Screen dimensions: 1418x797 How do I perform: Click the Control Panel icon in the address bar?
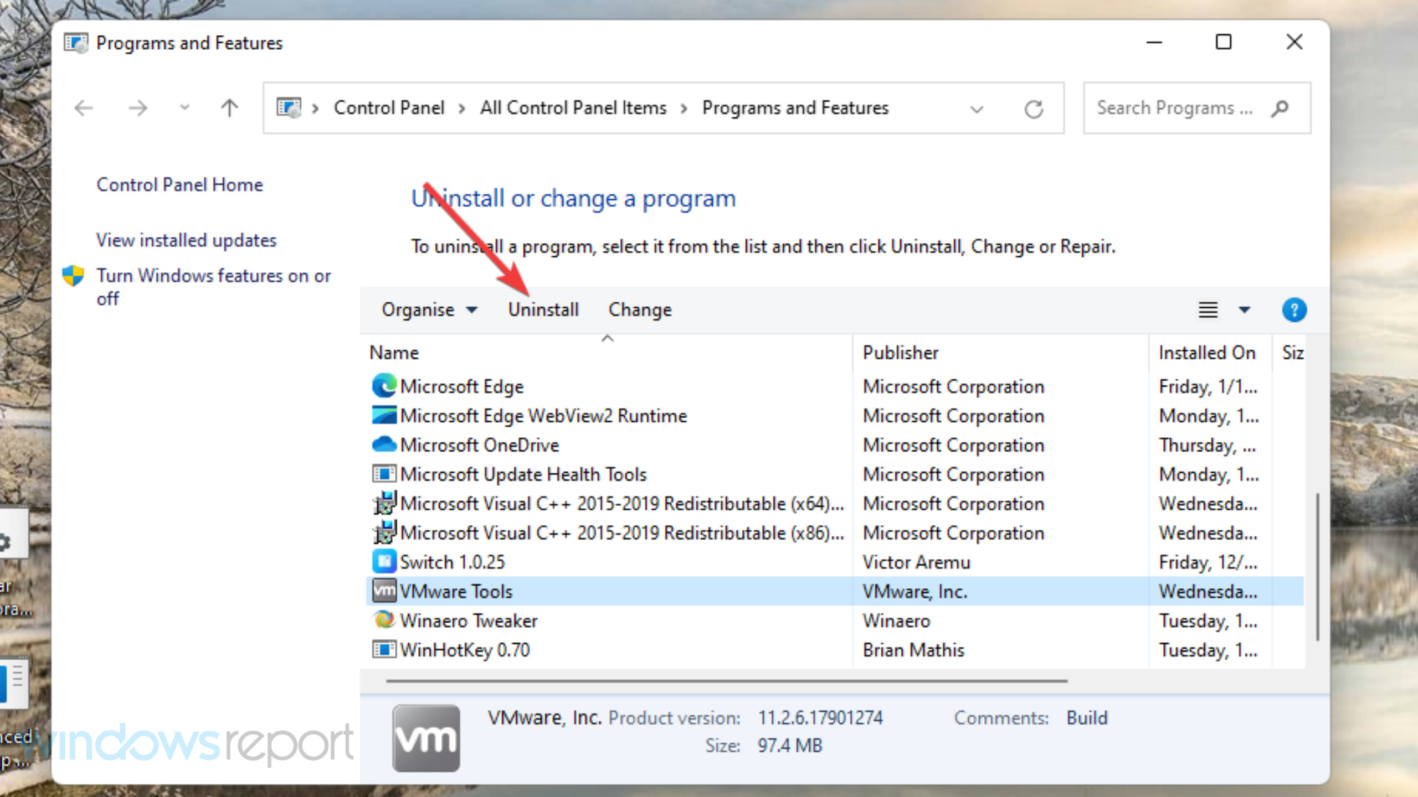(289, 108)
